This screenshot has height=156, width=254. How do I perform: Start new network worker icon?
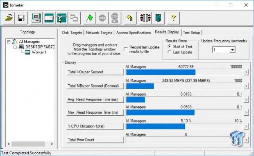[61, 18]
